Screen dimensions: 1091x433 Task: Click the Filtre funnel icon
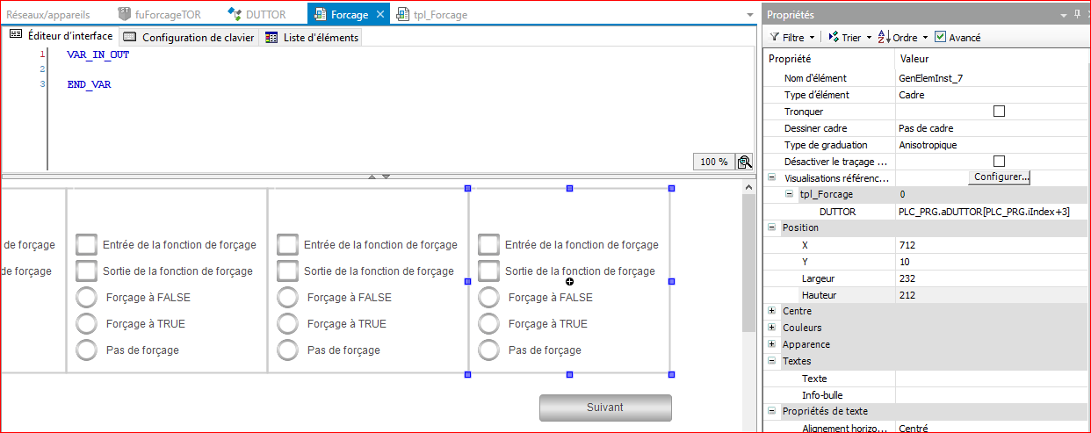[x=774, y=38]
